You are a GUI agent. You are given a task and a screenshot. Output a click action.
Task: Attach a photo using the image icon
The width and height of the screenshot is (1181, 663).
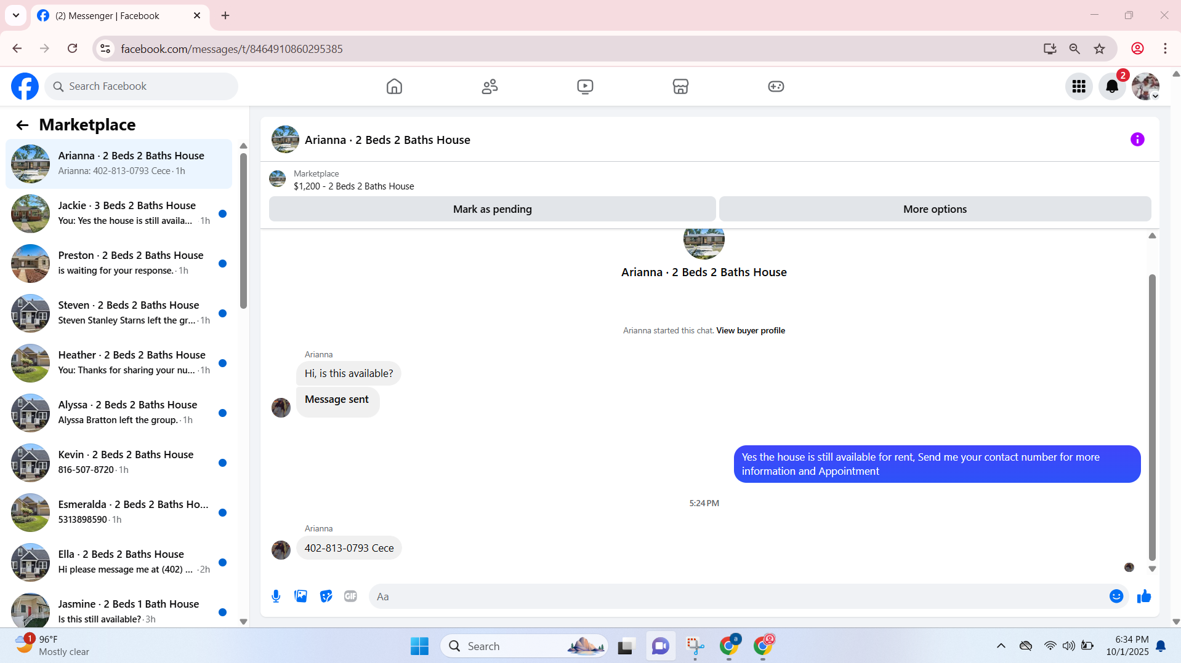300,596
